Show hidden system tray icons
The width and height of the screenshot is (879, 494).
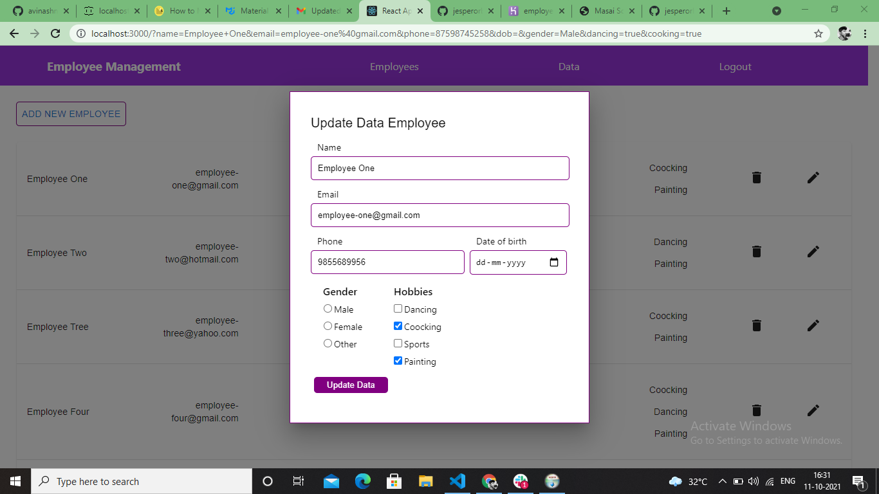tap(722, 481)
